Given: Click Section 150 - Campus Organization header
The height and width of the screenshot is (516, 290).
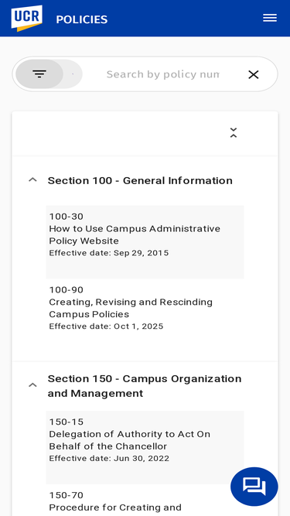Looking at the screenshot, I should click(145, 386).
